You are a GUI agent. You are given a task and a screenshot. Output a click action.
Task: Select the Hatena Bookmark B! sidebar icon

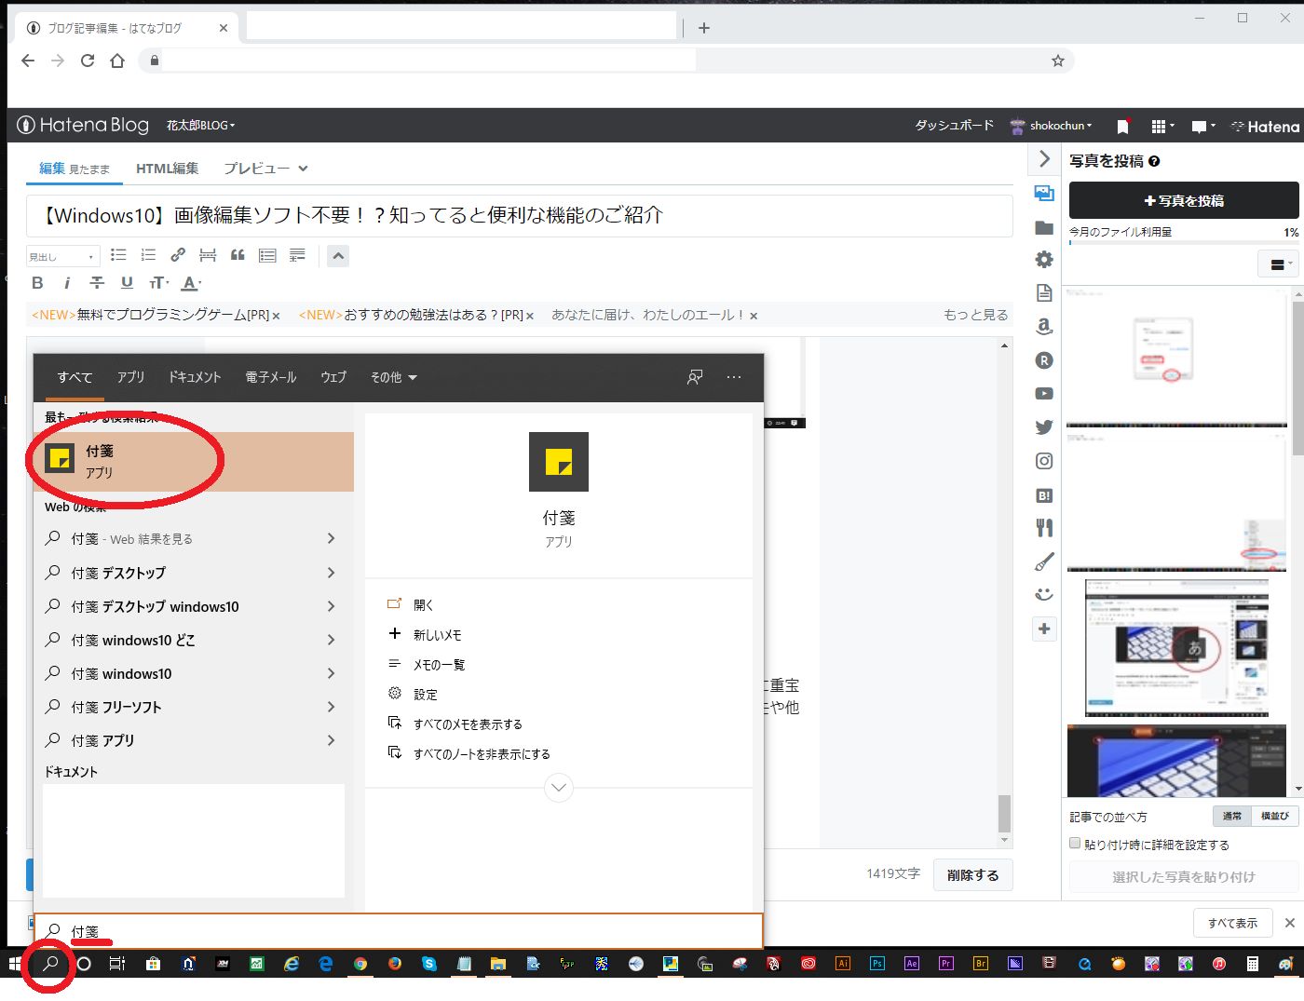(1044, 494)
